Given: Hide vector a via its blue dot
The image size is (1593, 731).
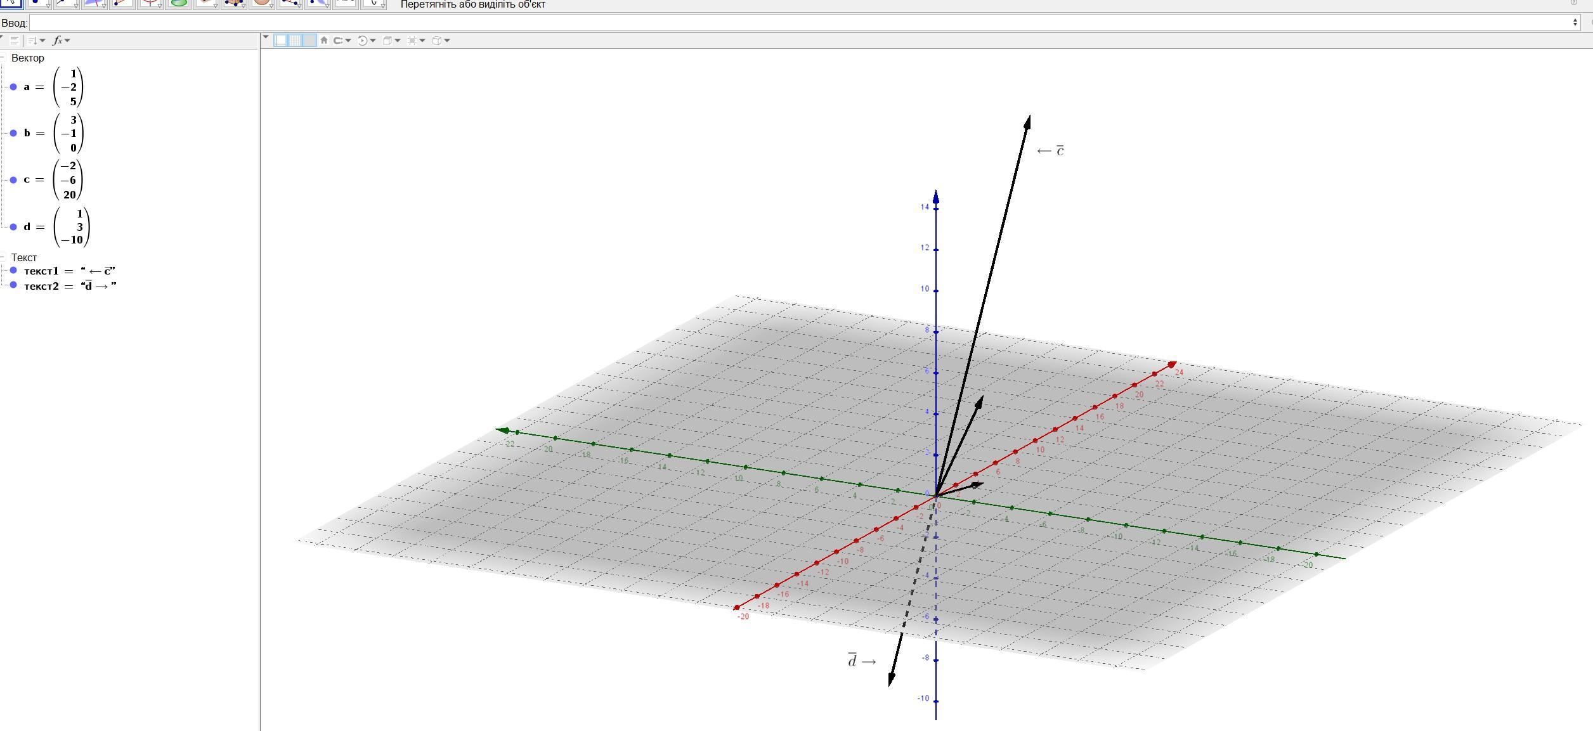Looking at the screenshot, I should (13, 87).
